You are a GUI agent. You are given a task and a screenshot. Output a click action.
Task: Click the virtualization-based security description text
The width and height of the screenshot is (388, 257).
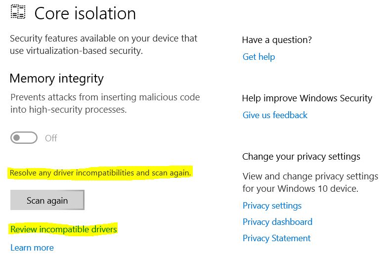[x=103, y=44]
